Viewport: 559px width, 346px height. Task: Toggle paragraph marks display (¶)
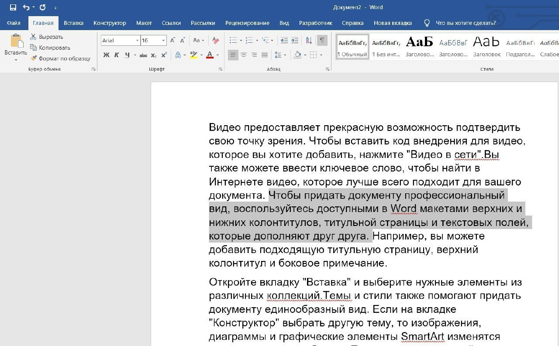[x=322, y=41]
